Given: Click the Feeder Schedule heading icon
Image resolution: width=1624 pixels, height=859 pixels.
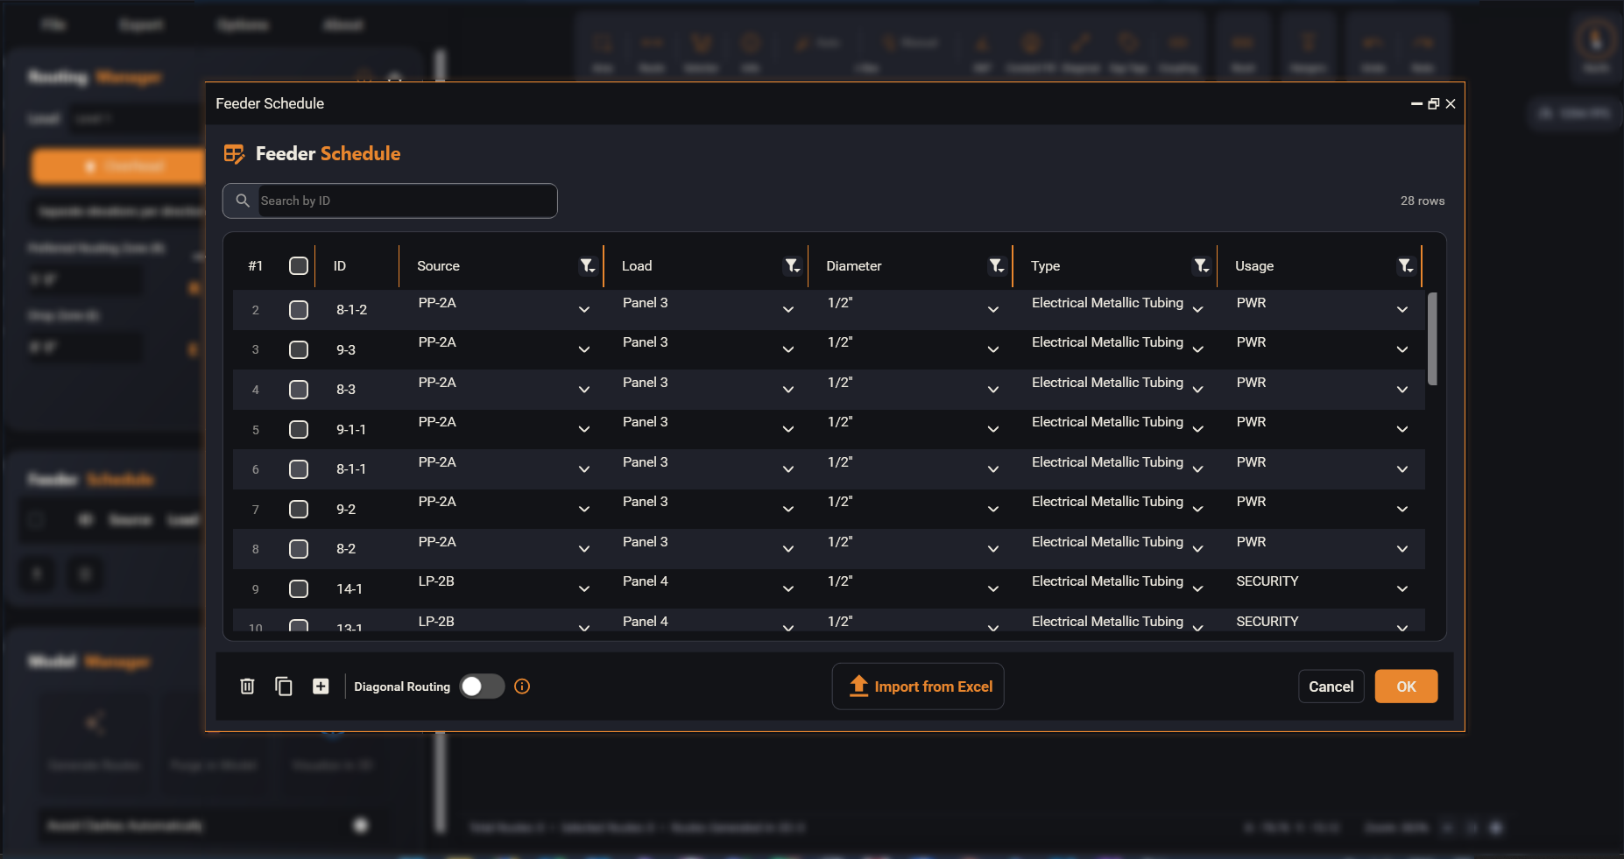Looking at the screenshot, I should point(234,154).
